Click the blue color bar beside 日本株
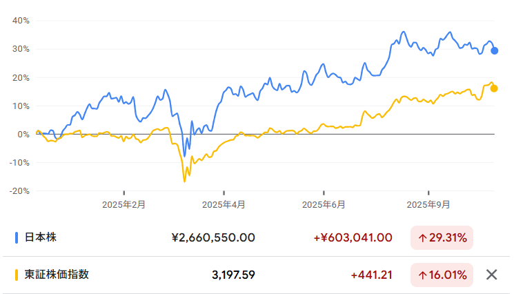This screenshot has width=514, height=294. point(17,238)
